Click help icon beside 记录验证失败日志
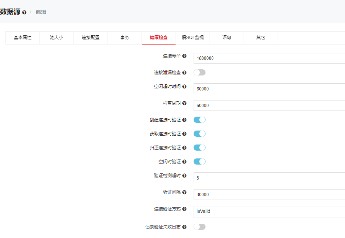This screenshot has height=238, width=345. [x=184, y=227]
